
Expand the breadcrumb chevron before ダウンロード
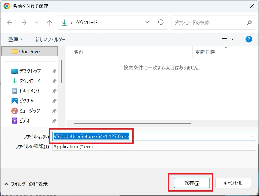pos(71,23)
